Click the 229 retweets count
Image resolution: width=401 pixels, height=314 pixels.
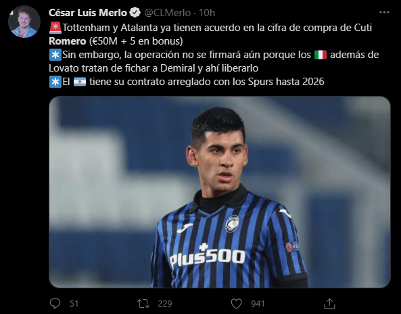pos(165,304)
